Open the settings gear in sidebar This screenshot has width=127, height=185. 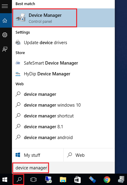pos(5,35)
